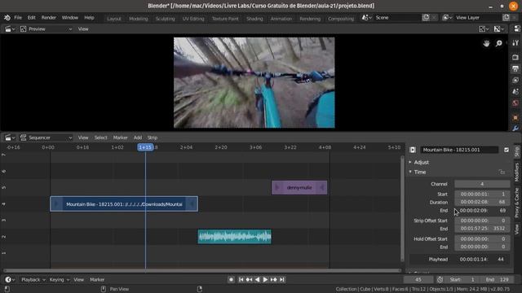The image size is (522, 293).
Task: Open Active Tool and Workspace settings tab
Action: point(515,43)
